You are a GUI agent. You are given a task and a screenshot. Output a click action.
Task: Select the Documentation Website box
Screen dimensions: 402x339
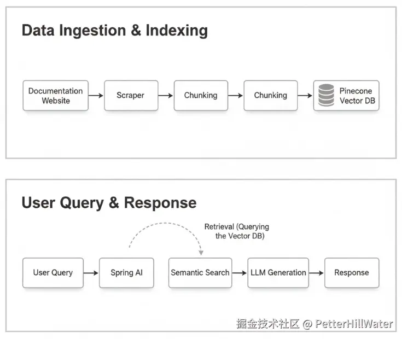click(56, 96)
